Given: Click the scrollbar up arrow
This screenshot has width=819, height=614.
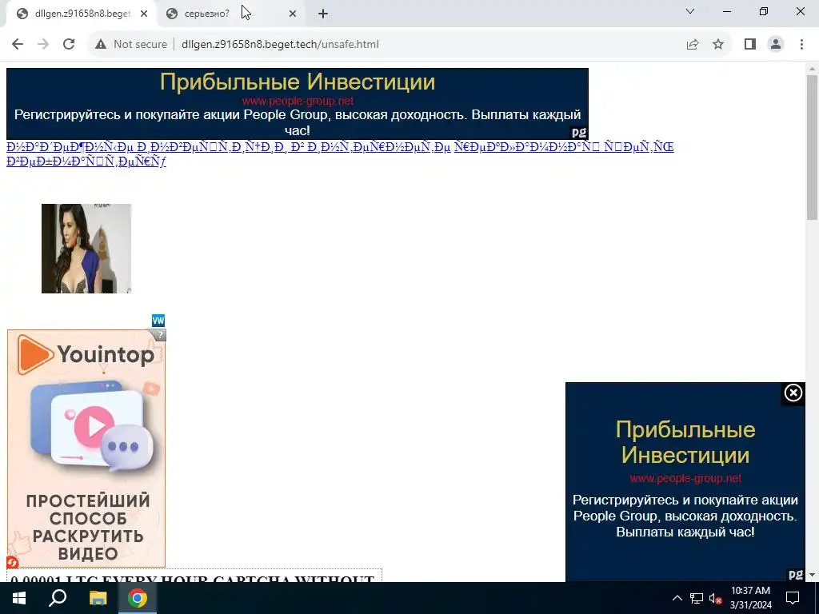Looking at the screenshot, I should point(813,69).
